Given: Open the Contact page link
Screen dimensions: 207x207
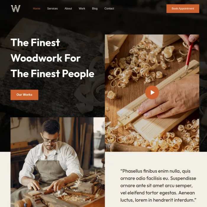Looking at the screenshot, I should coord(109,9).
